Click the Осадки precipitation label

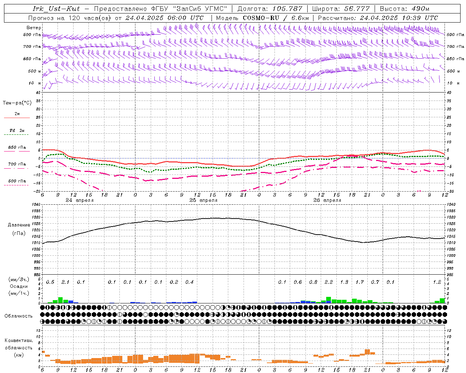coord(19,286)
